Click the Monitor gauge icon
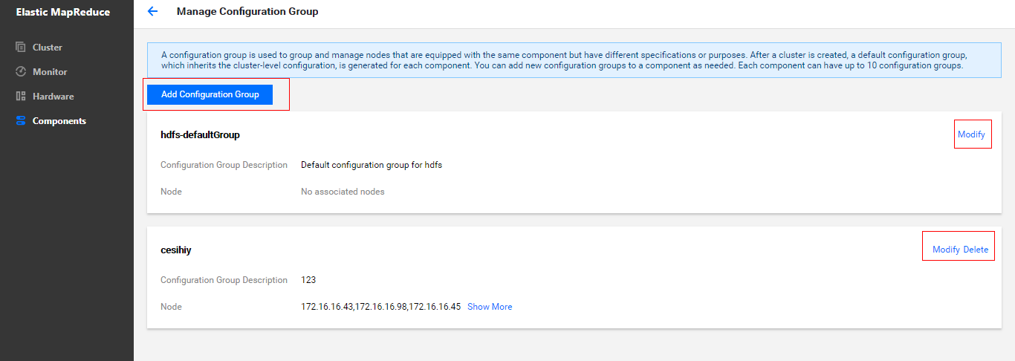Image resolution: width=1015 pixels, height=361 pixels. (21, 72)
